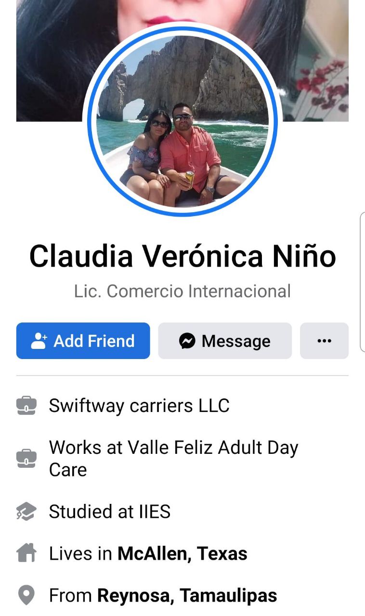Image resolution: width=365 pixels, height=616 pixels.
Task: Open the Studied at IIES entry
Action: [110, 512]
